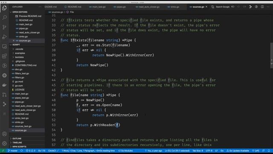Screen dimensions: 273x154
Task: Open the Run and Debug view
Action: [x=4, y=37]
